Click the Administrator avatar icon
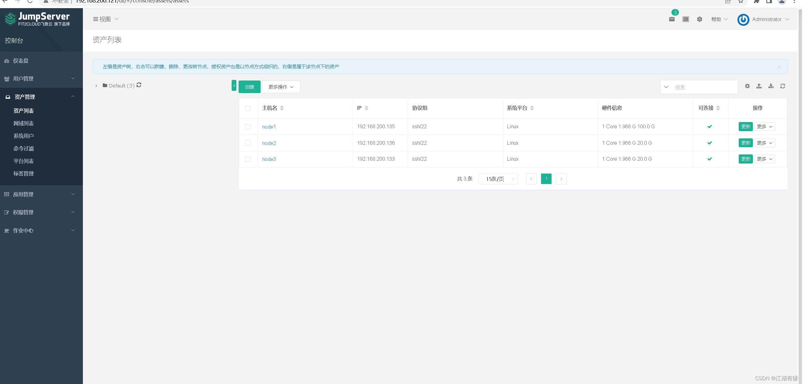 (743, 19)
